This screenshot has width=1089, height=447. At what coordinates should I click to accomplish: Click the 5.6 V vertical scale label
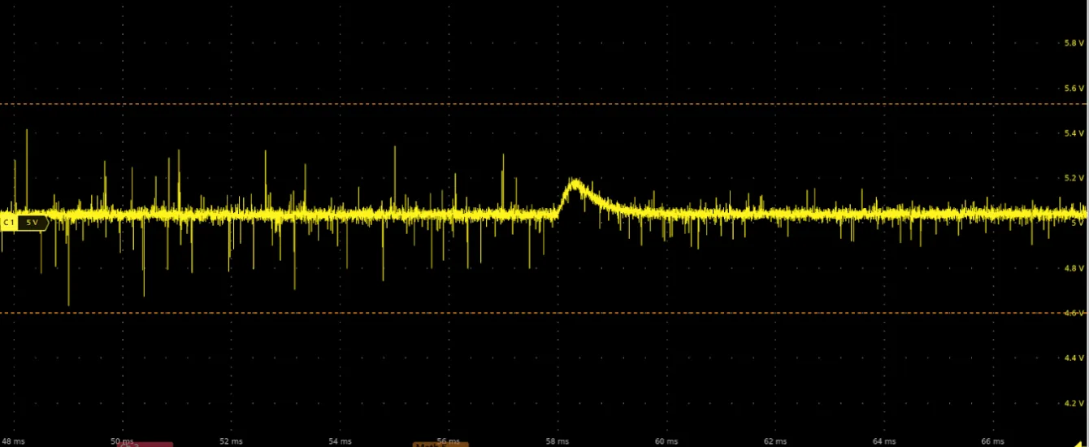[x=1074, y=88]
